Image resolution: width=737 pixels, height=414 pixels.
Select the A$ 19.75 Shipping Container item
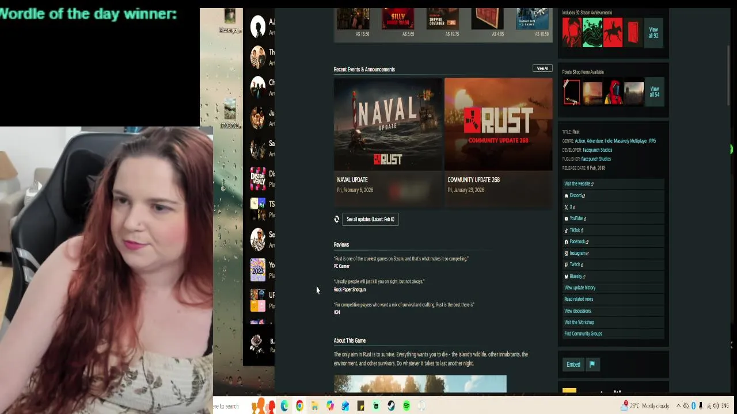[x=443, y=19]
